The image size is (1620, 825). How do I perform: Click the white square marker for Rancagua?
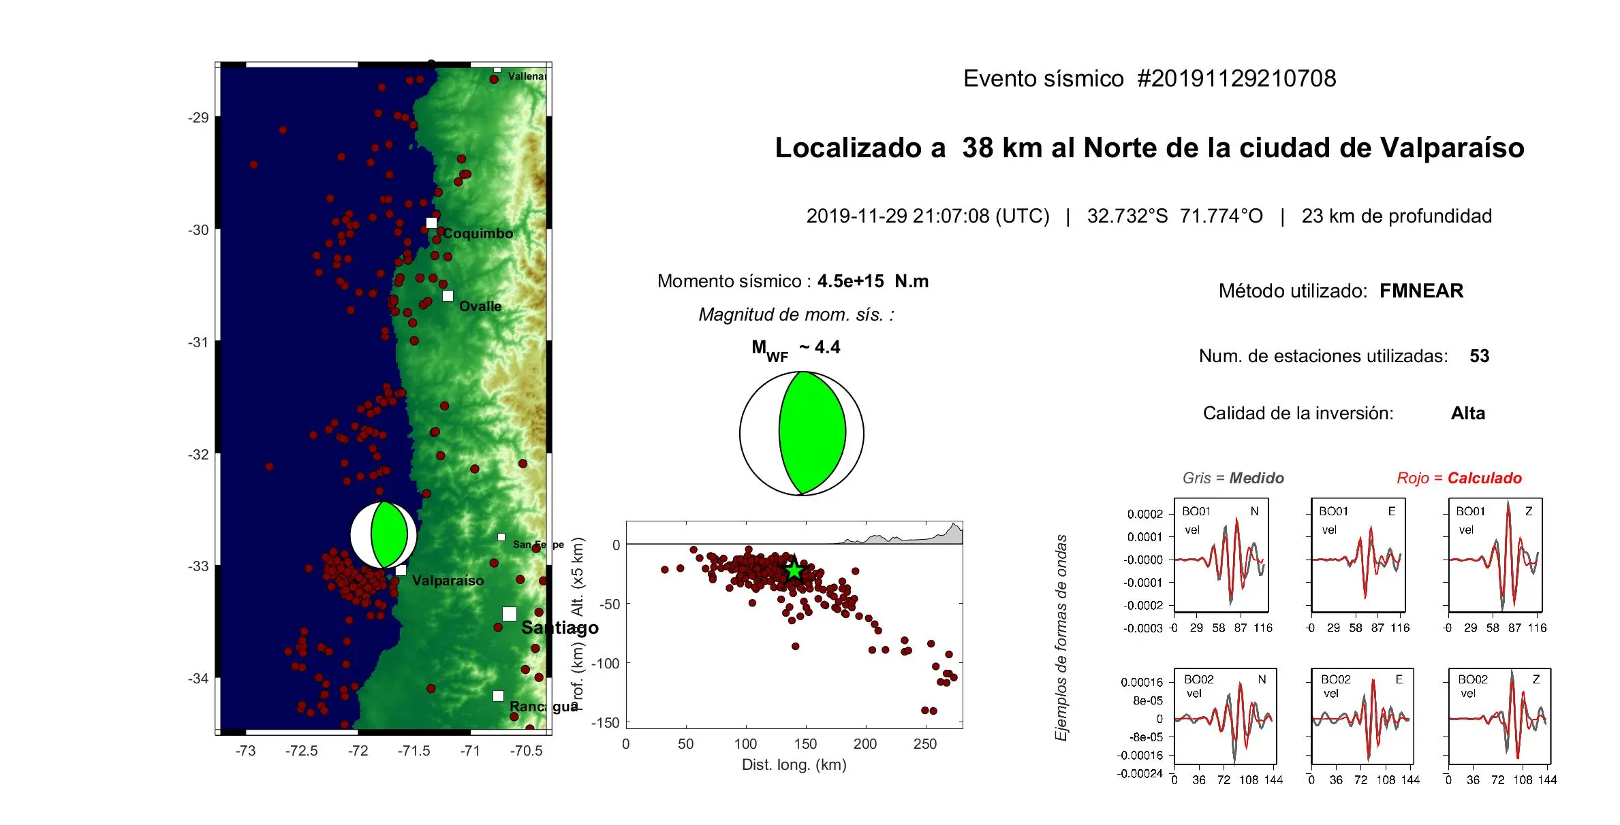[498, 696]
